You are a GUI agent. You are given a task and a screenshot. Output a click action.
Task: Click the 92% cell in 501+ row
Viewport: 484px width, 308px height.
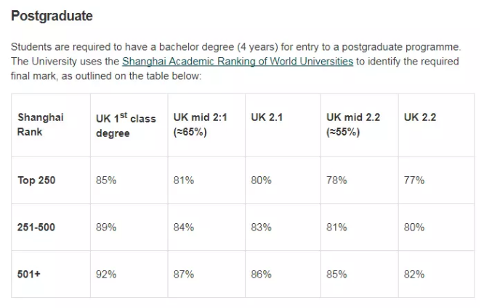click(106, 274)
